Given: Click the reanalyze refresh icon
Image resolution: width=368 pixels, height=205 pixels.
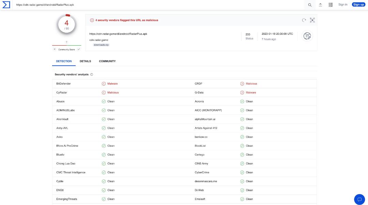Looking at the screenshot, I should coord(304,20).
